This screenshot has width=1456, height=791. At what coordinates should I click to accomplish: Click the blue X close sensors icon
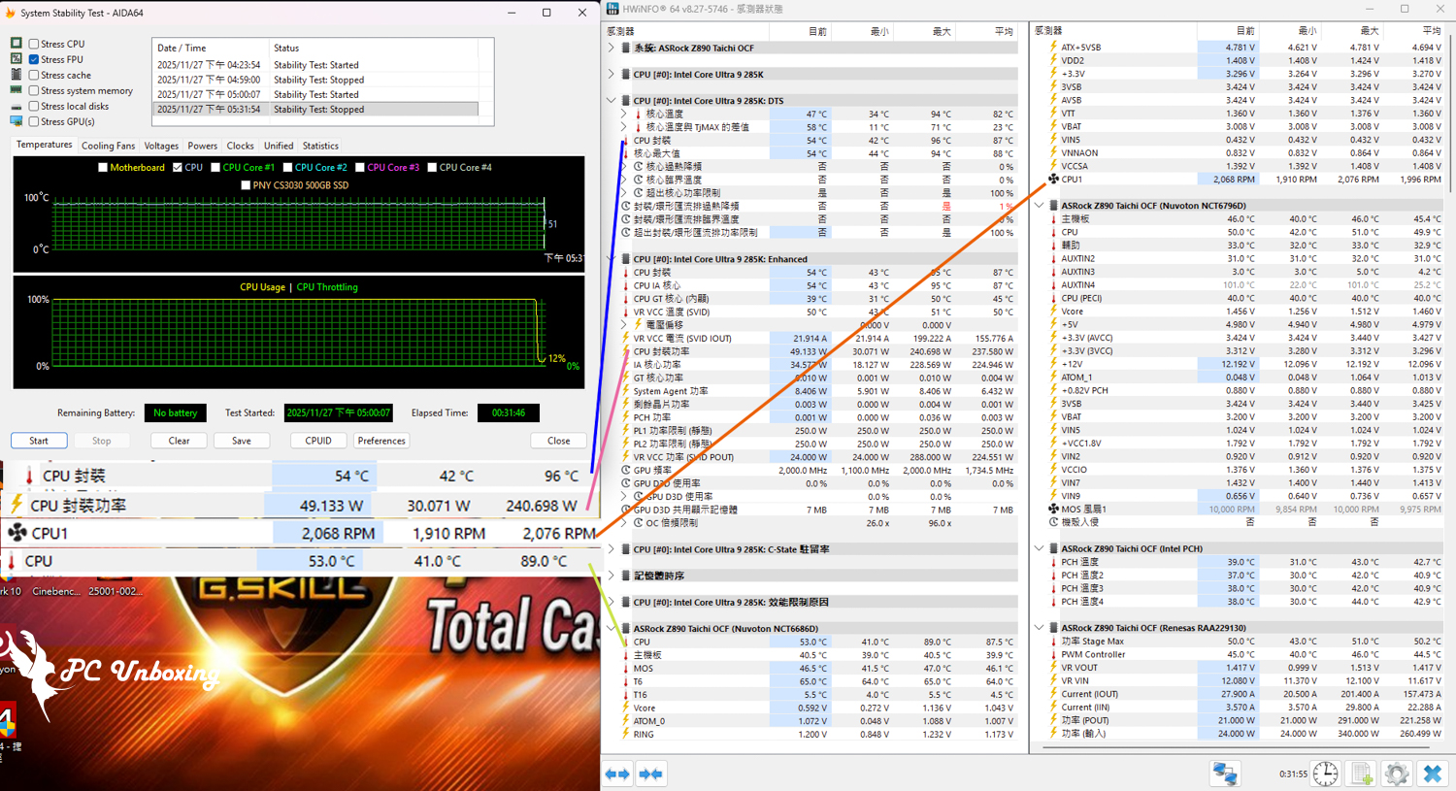1432,774
